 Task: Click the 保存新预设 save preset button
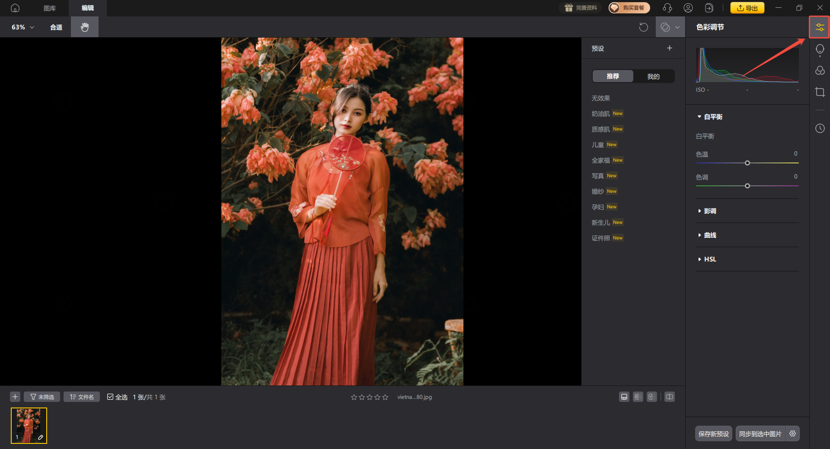pos(713,433)
